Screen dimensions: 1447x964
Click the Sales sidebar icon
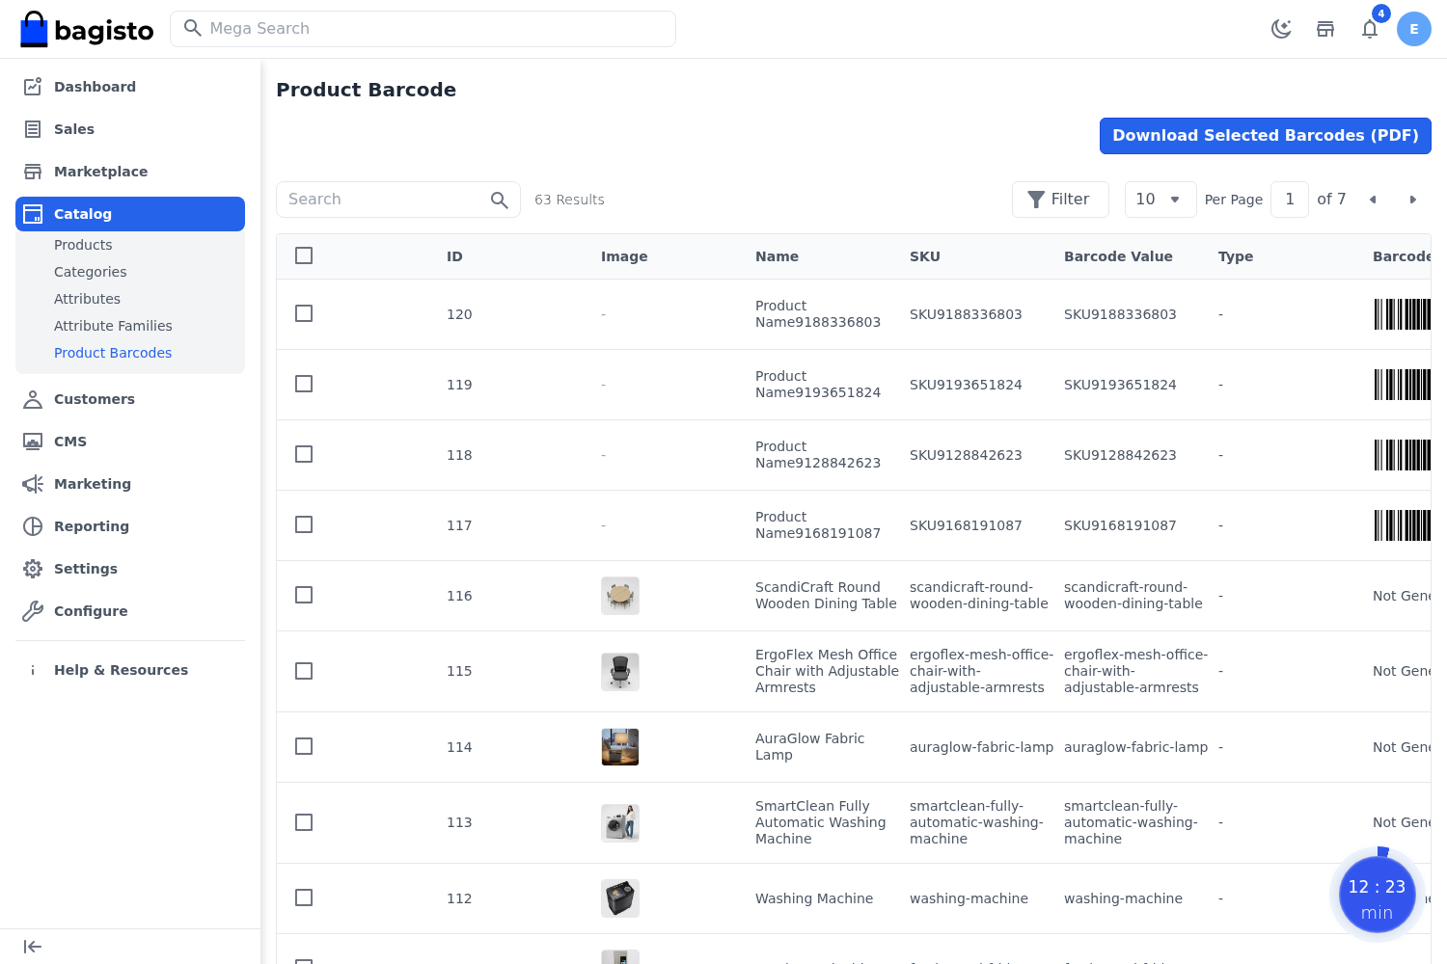(33, 129)
